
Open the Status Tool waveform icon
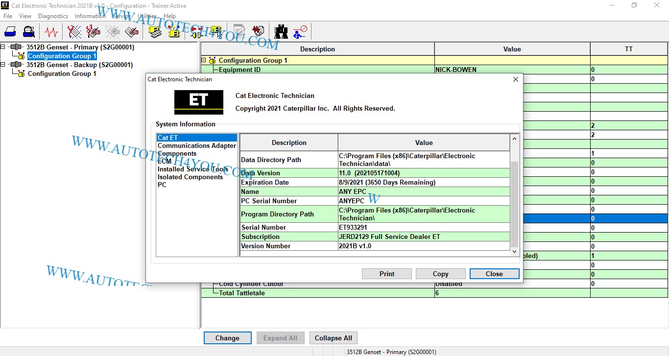(x=51, y=32)
